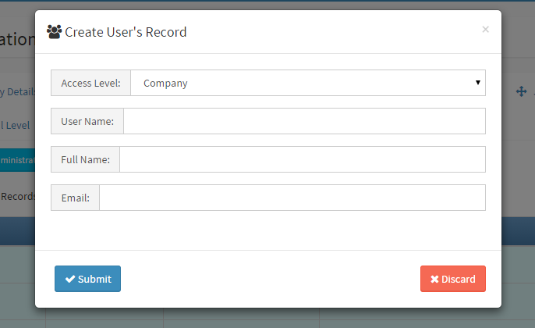Click into the Full Name text box
The width and height of the screenshot is (535, 328).
pyautogui.click(x=302, y=159)
